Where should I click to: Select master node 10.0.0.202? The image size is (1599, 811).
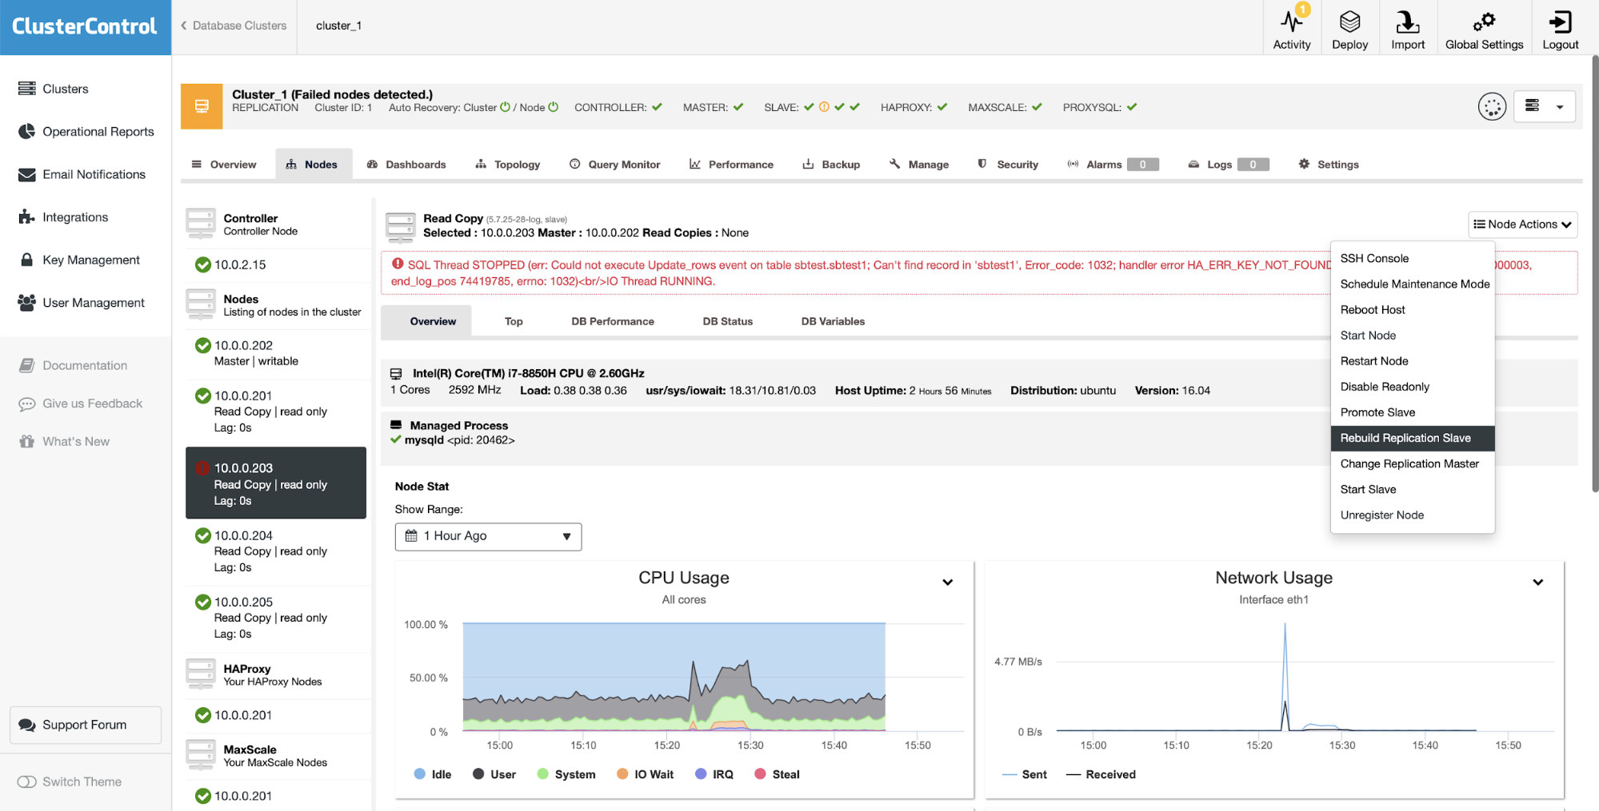(276, 353)
